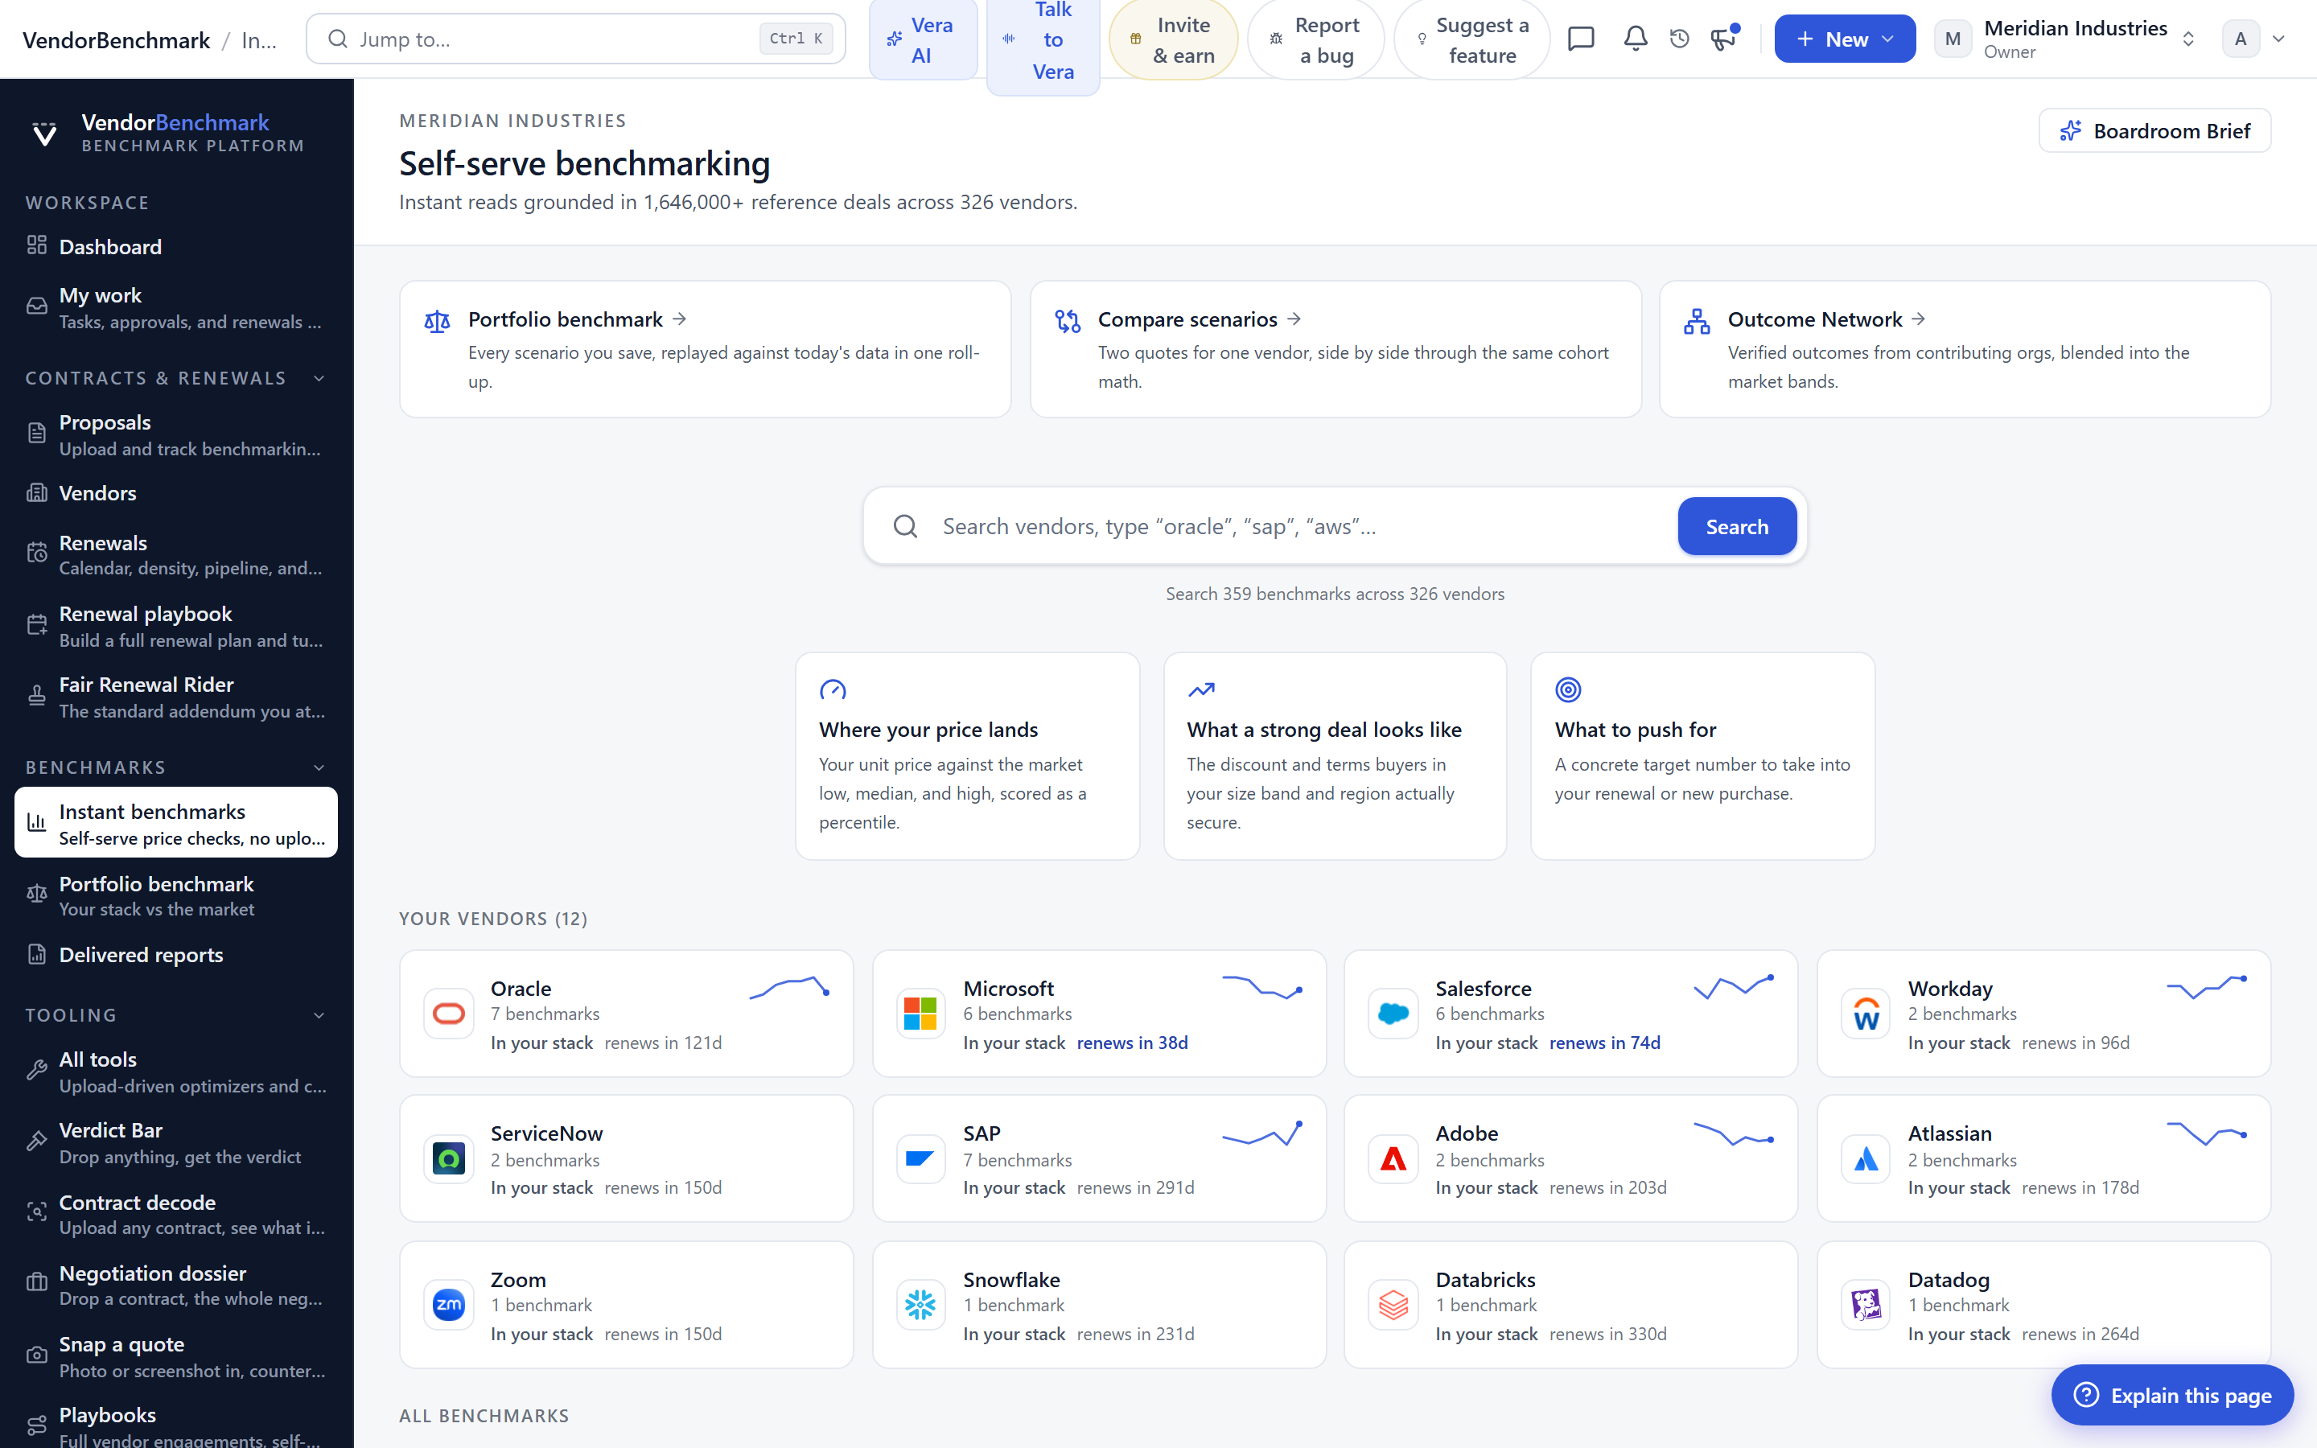Screen dimensions: 2317x1448
Task: Click Explain this page button
Action: [x=2171, y=1396]
